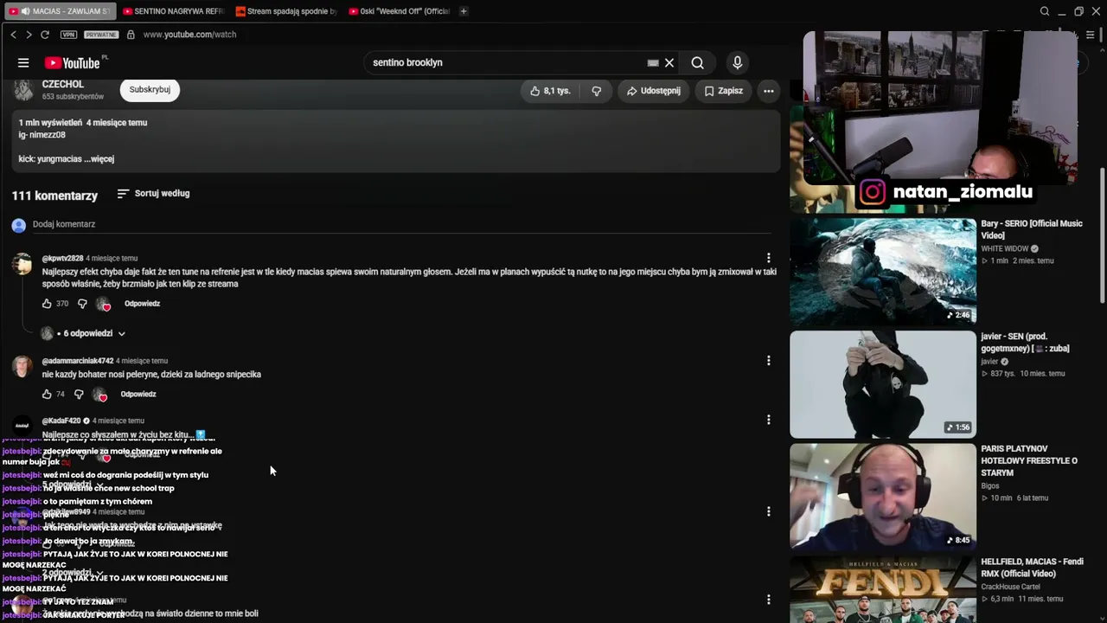Screen dimensions: 1107x623
Task: Open CrackHouse Cartel channel name
Action: (1011, 587)
